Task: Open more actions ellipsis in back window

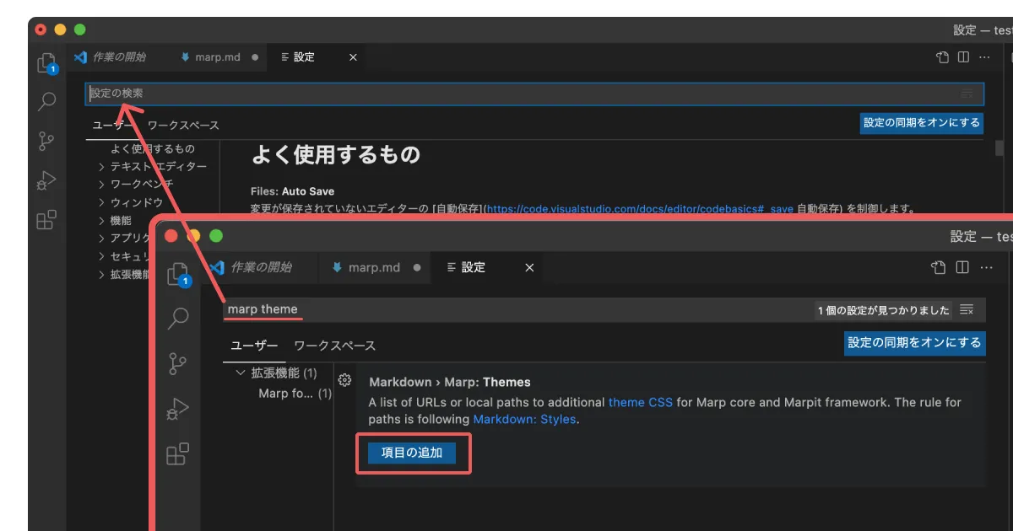Action: click(984, 57)
